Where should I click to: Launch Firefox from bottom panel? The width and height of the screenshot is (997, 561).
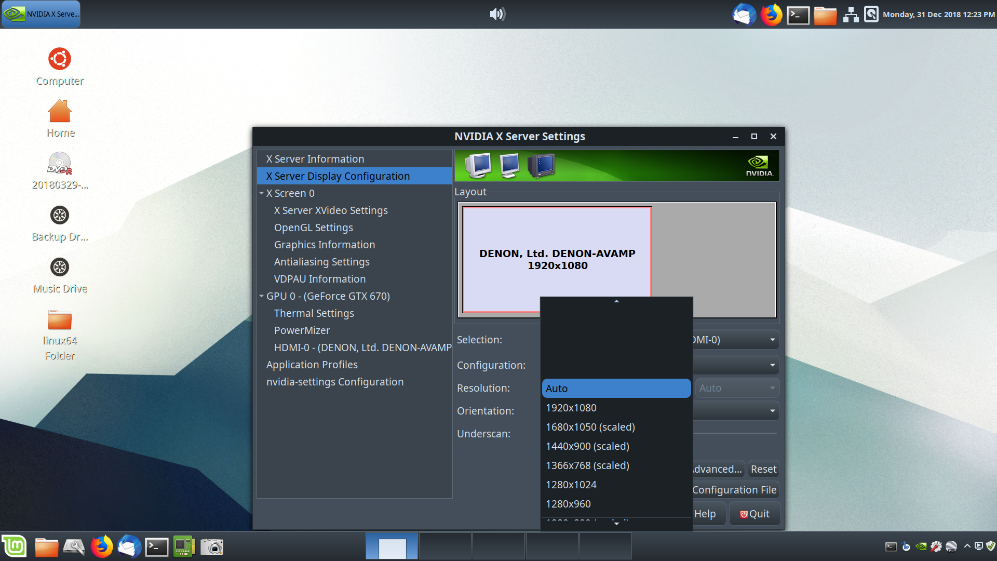(x=102, y=546)
